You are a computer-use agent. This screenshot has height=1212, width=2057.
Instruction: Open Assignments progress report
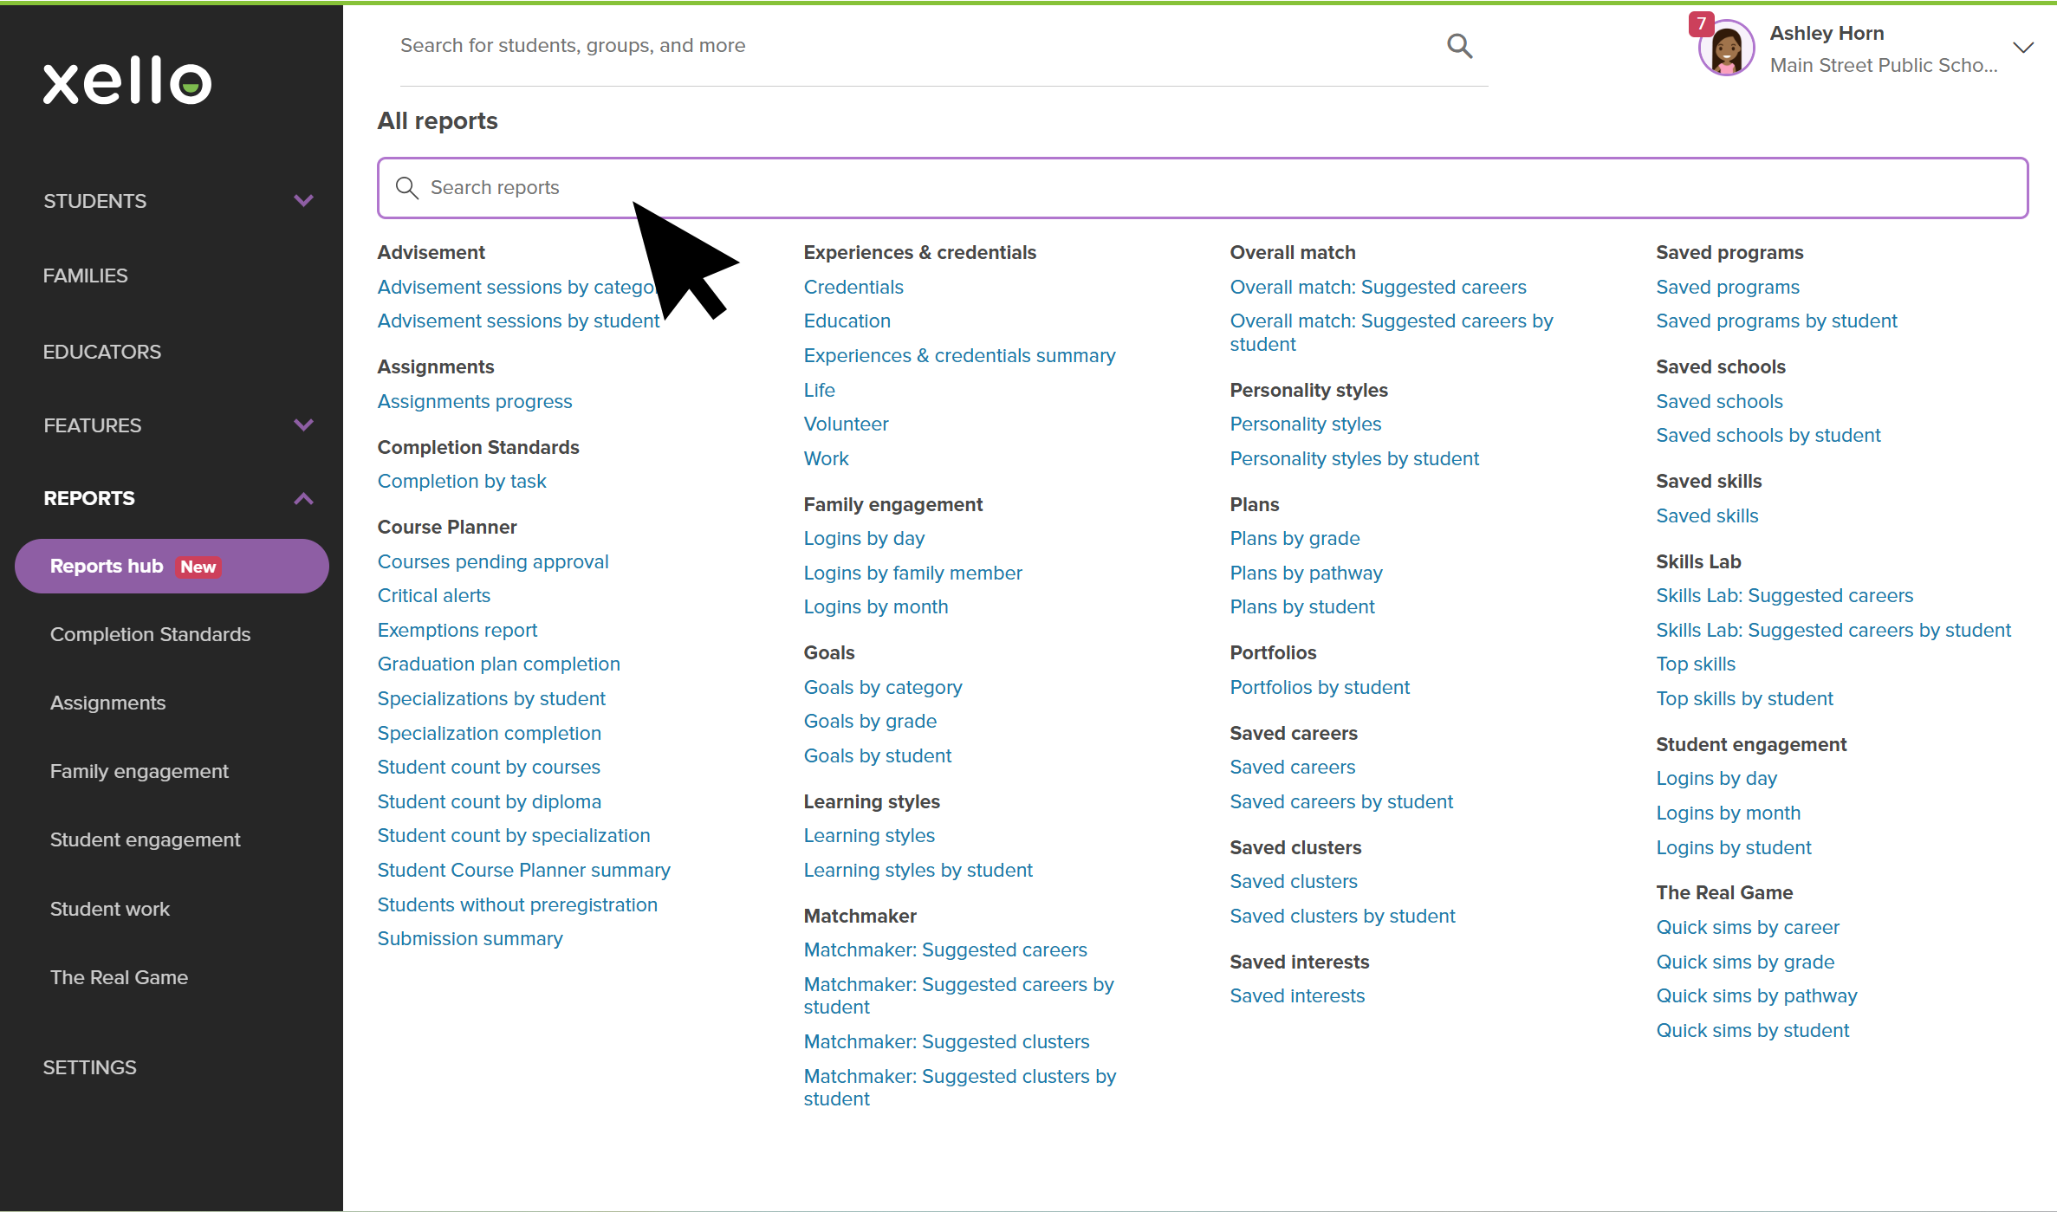(x=475, y=401)
